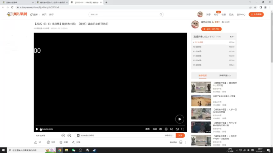The height and width of the screenshot is (153, 273).
Task: Open the Windows Start menu
Action: pyautogui.click(x=3, y=150)
